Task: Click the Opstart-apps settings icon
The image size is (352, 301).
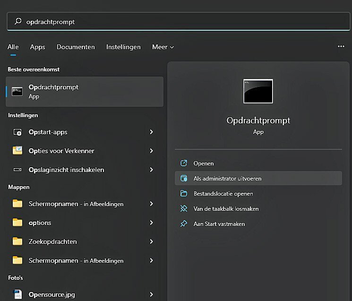Action: coord(17,132)
